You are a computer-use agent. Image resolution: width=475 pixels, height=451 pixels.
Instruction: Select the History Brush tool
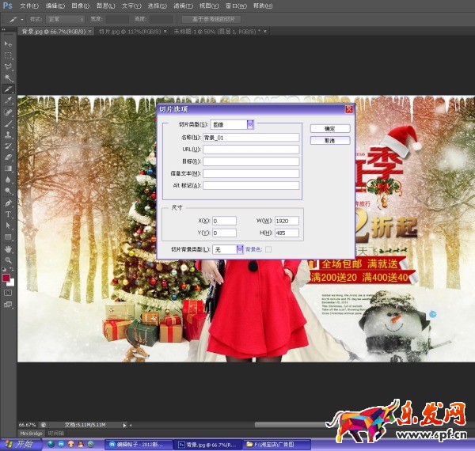(8, 146)
